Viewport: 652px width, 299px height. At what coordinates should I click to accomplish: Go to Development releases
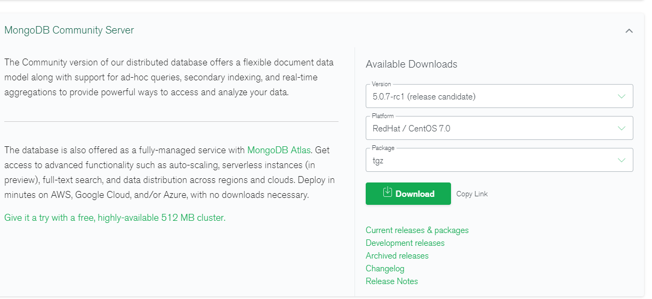405,243
